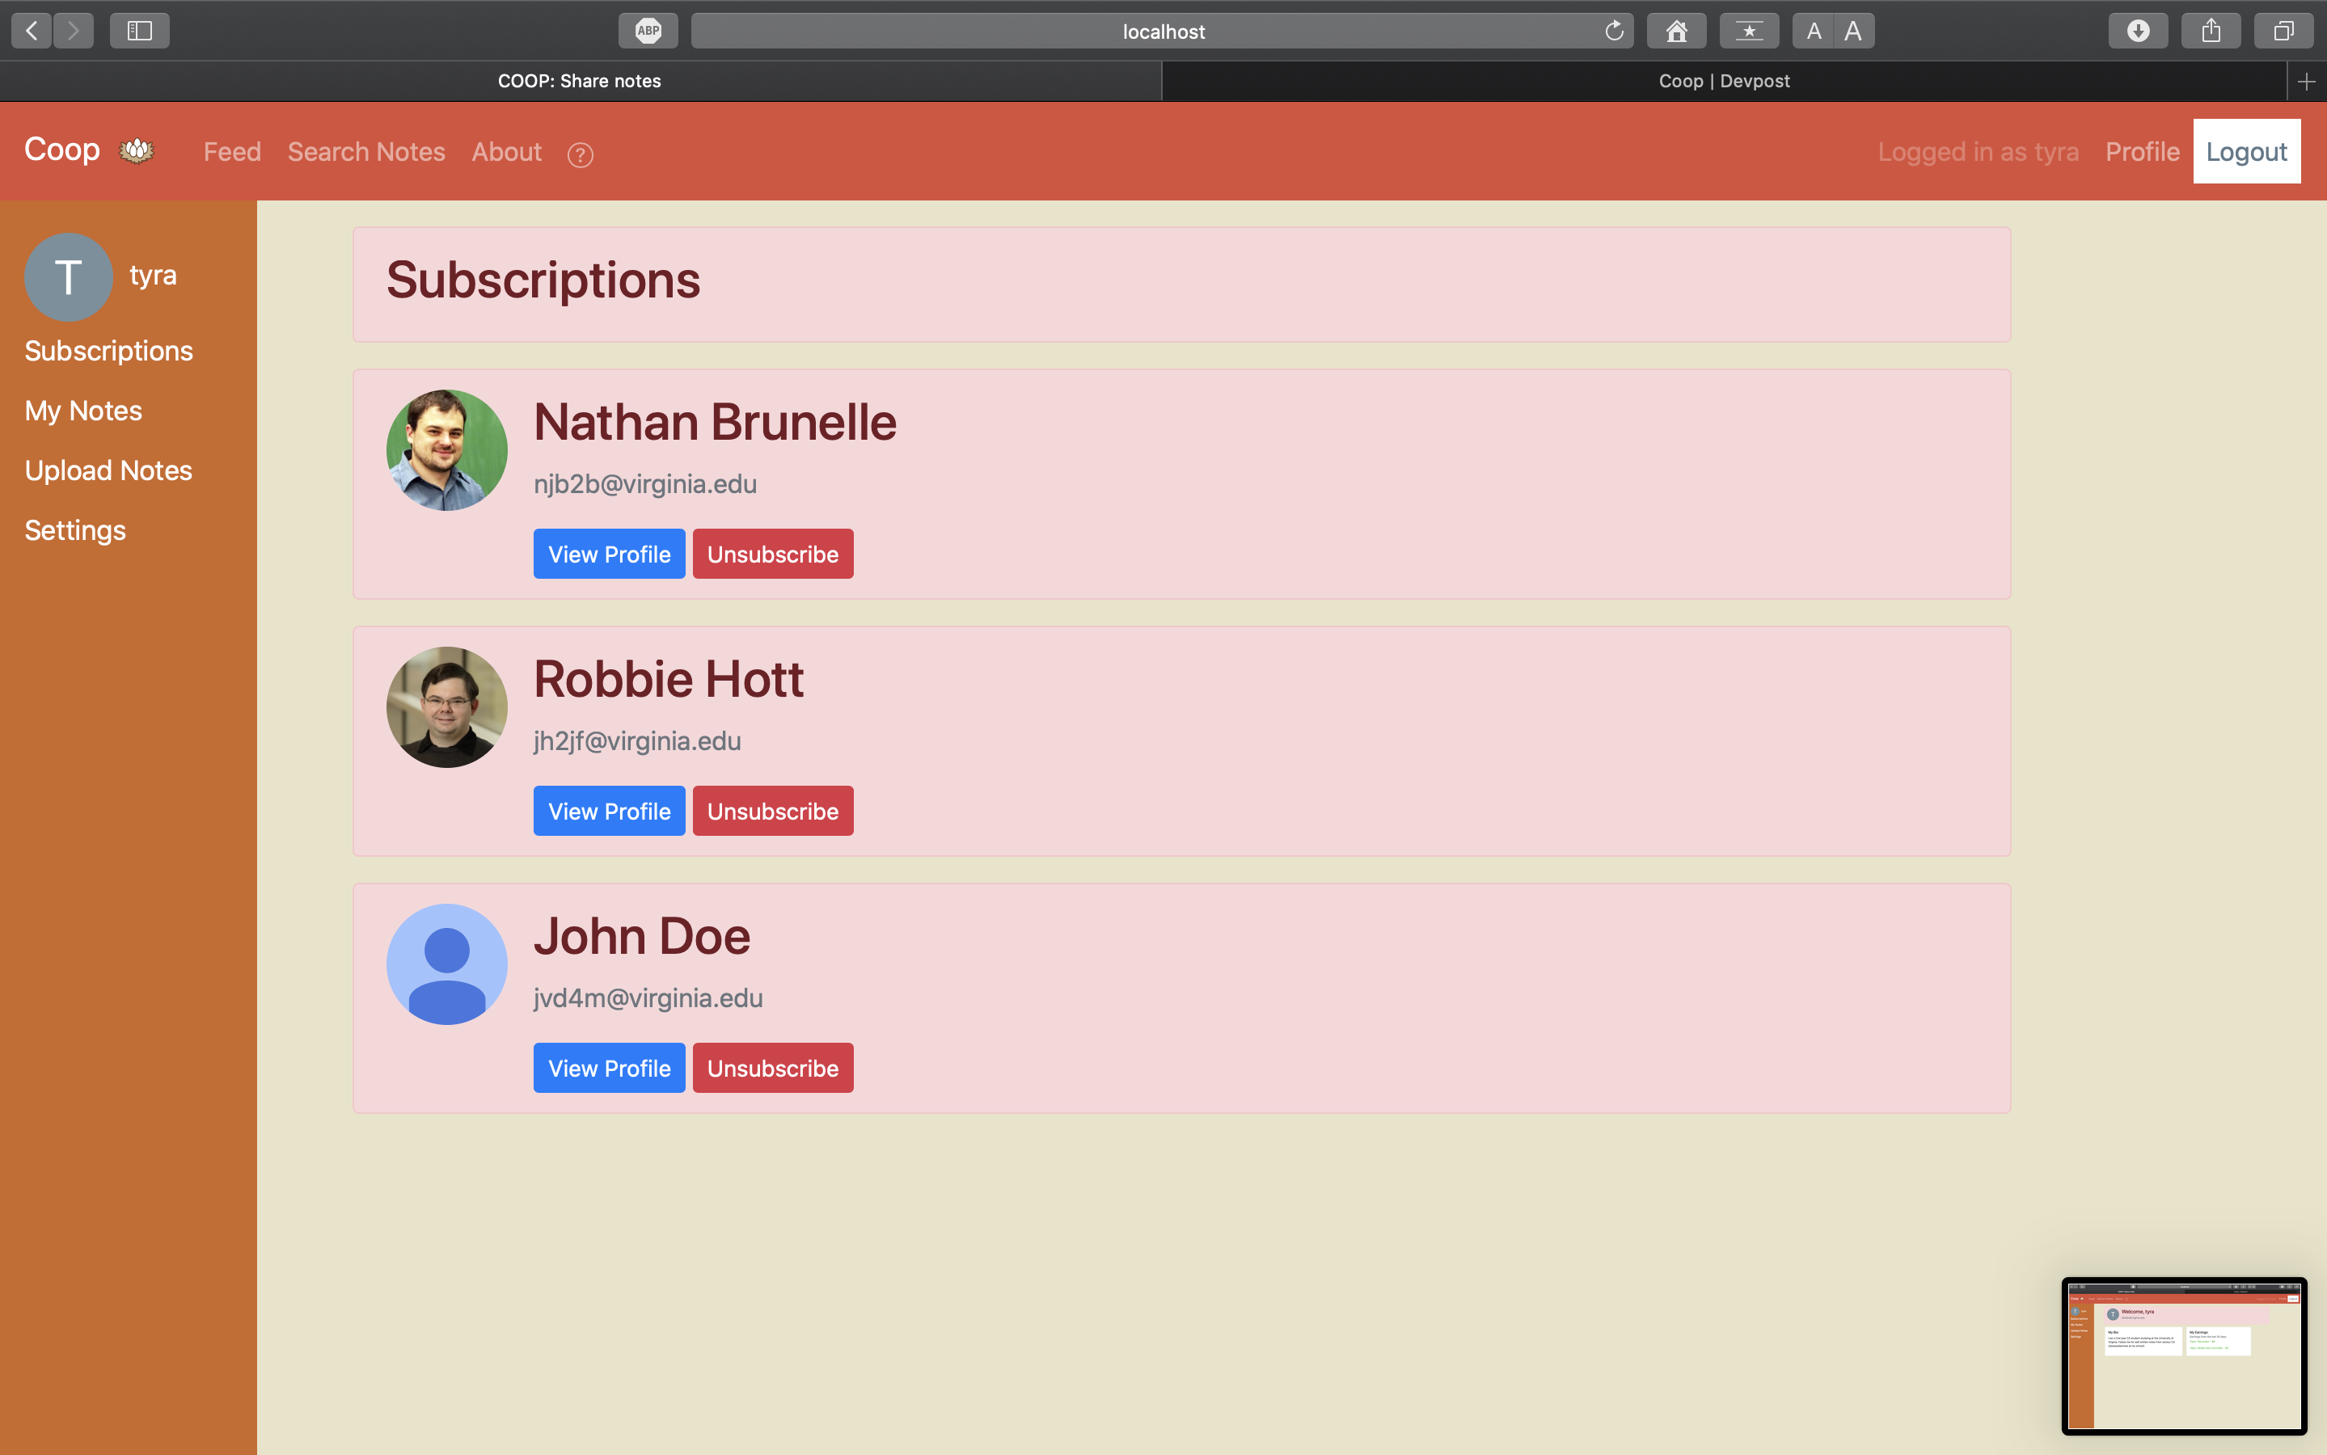Click the AdBlock Plus extension icon
This screenshot has height=1455, width=2327.
click(648, 31)
